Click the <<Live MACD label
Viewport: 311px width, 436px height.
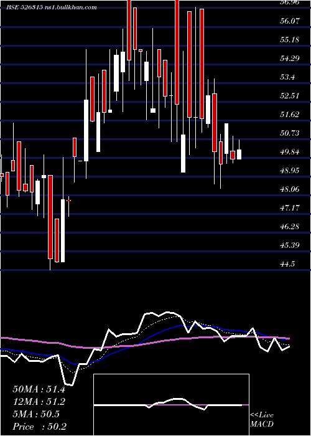click(x=262, y=419)
